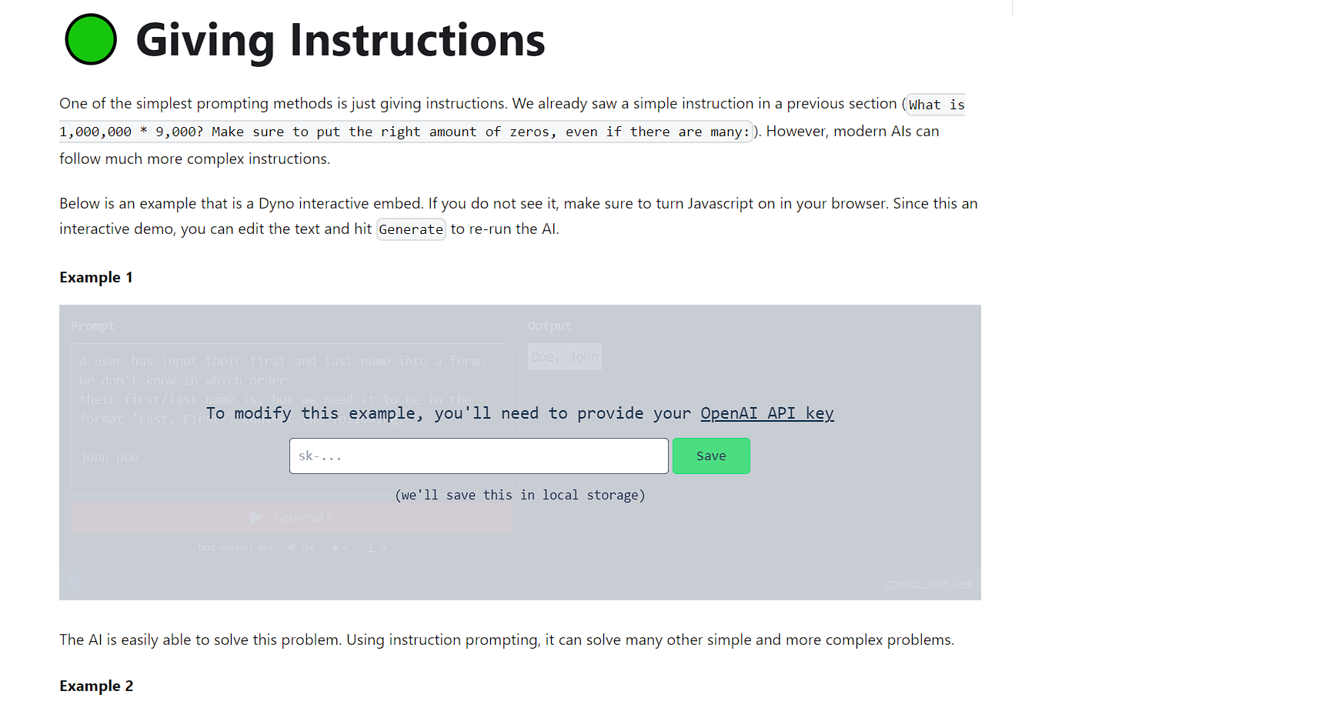Select the Output box showing Doe, John
Viewport: 1339px width, 708px height.
[x=564, y=356]
